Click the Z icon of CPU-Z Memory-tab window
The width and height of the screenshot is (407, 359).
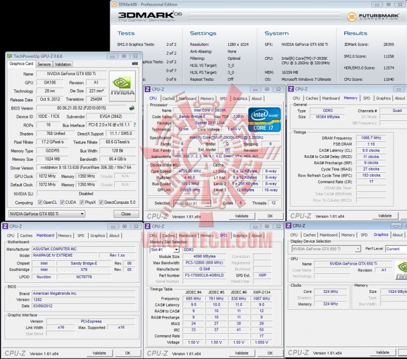pos(291,89)
